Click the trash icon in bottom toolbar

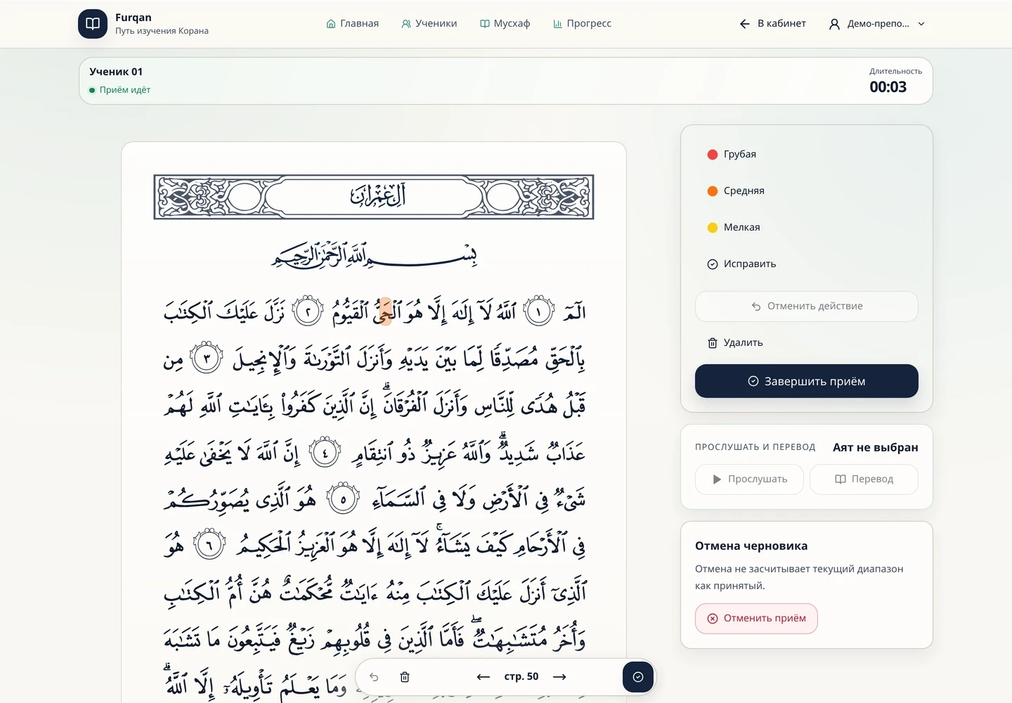(405, 677)
